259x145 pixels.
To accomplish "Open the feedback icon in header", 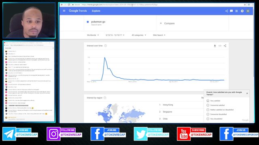I will [231, 11].
